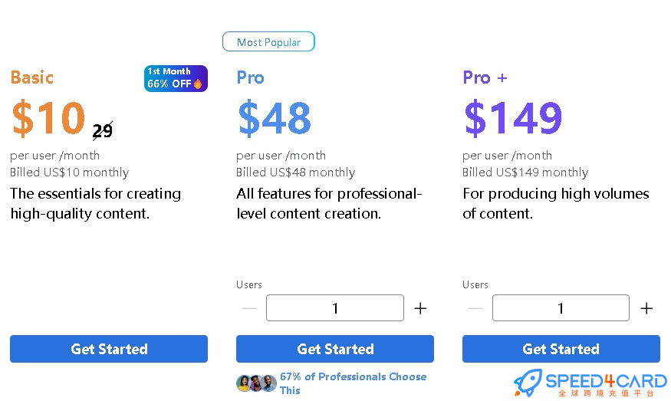Screen dimensions: 671x401
Task: Increase Pro plan users with plus icon
Action: (420, 308)
